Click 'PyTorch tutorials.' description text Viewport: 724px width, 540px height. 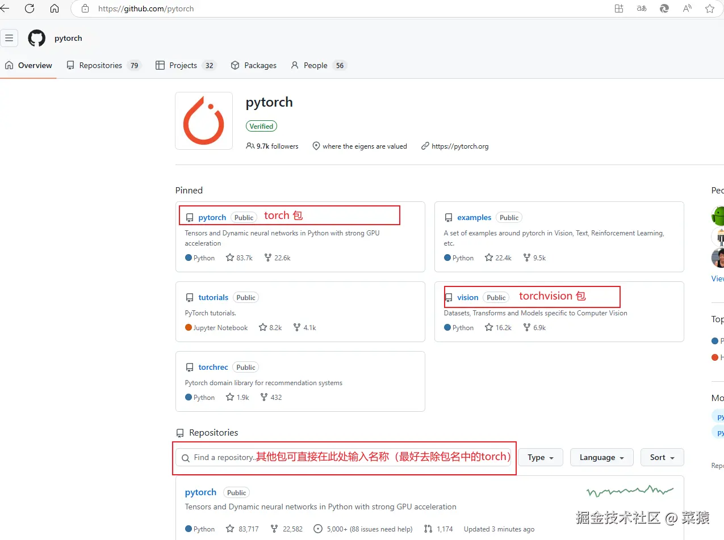pyautogui.click(x=211, y=313)
